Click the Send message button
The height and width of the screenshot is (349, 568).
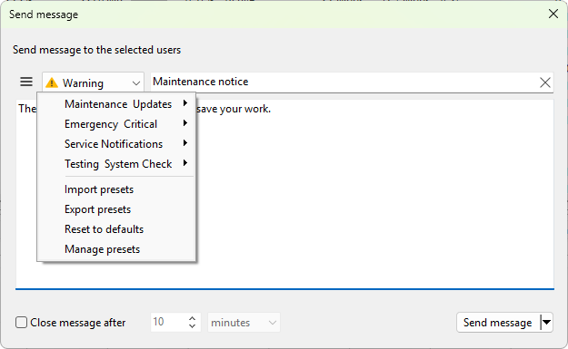[x=498, y=323]
